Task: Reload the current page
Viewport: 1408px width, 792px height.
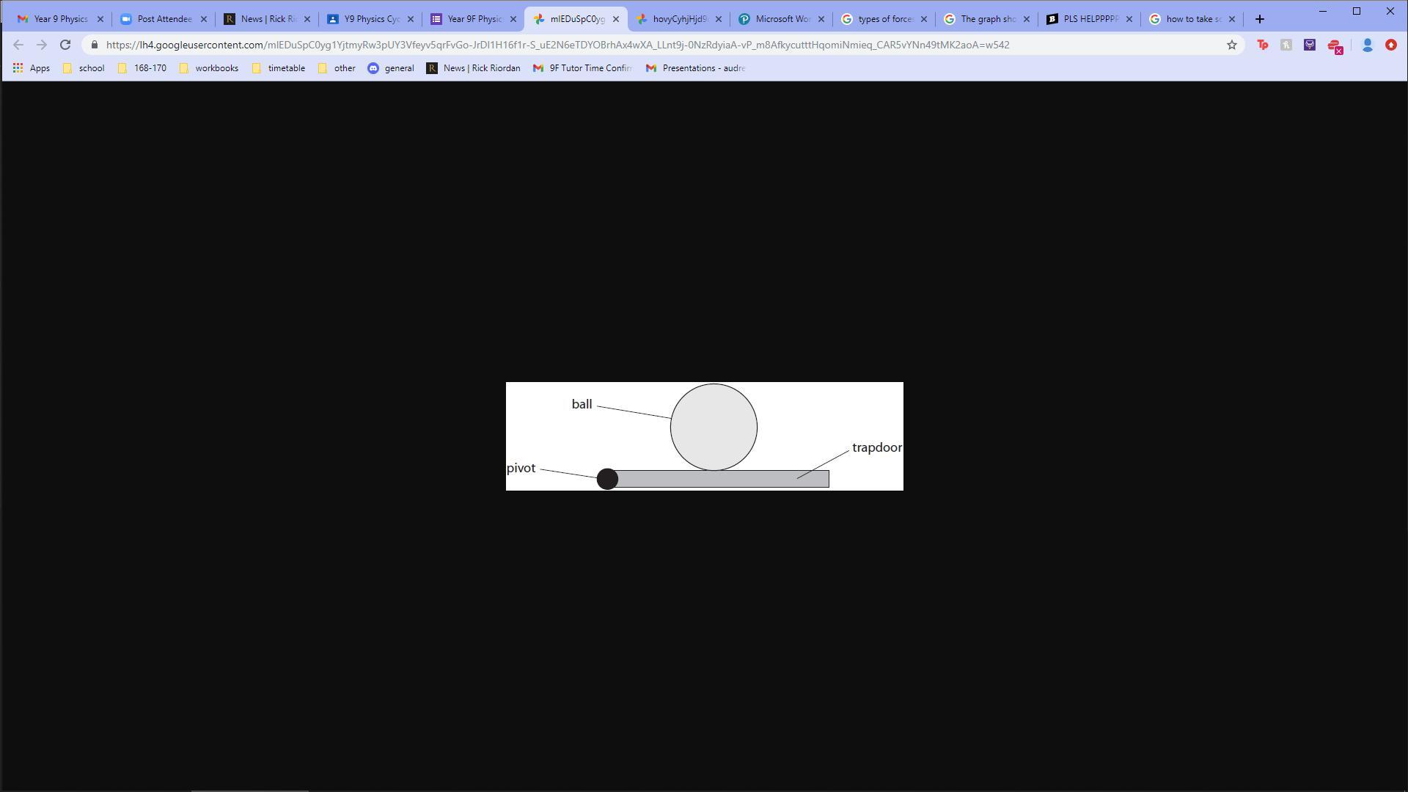Action: [x=65, y=45]
